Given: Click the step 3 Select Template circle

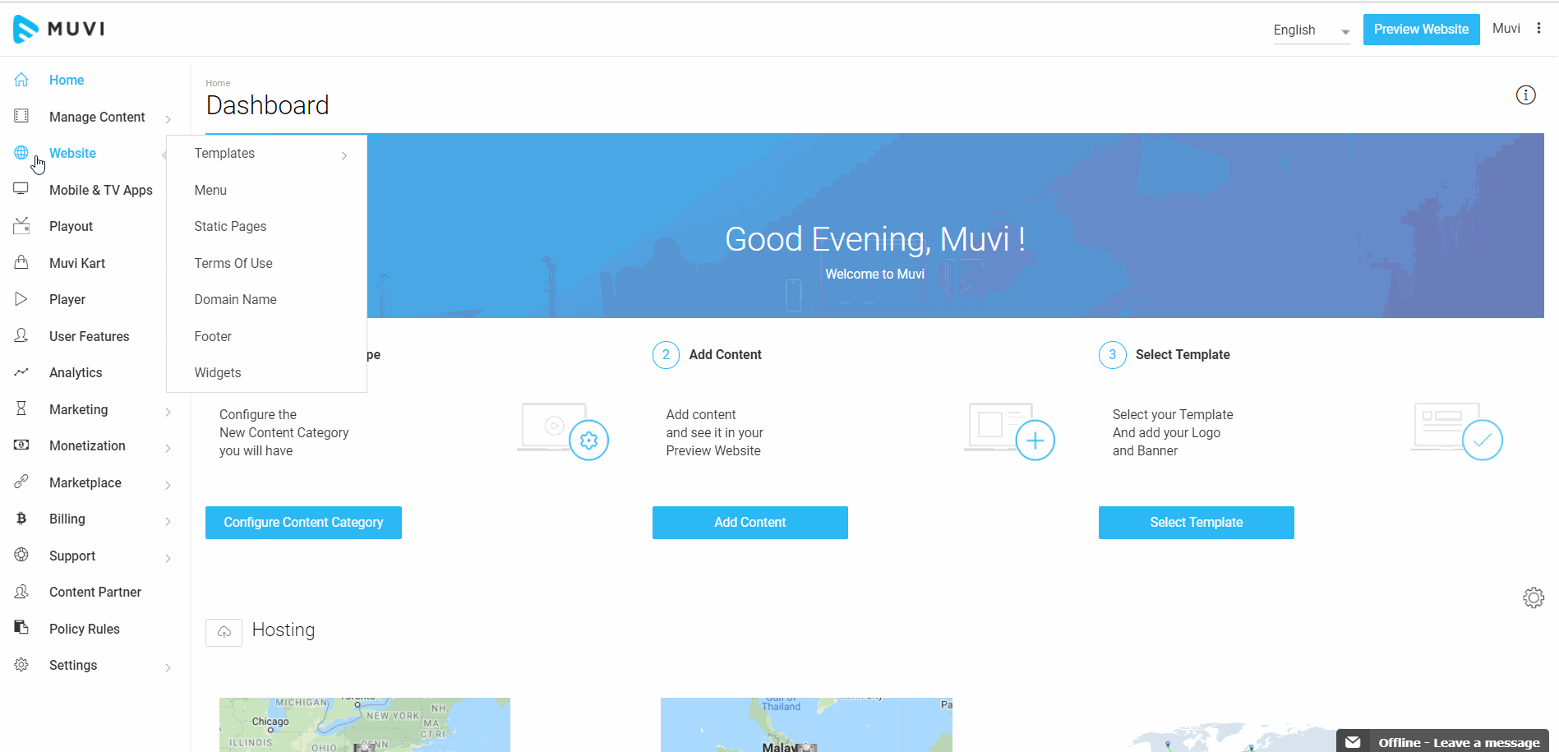Looking at the screenshot, I should pyautogui.click(x=1112, y=355).
